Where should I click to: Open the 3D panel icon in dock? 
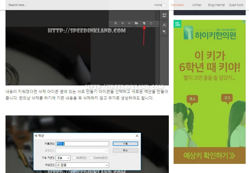coord(164,15)
